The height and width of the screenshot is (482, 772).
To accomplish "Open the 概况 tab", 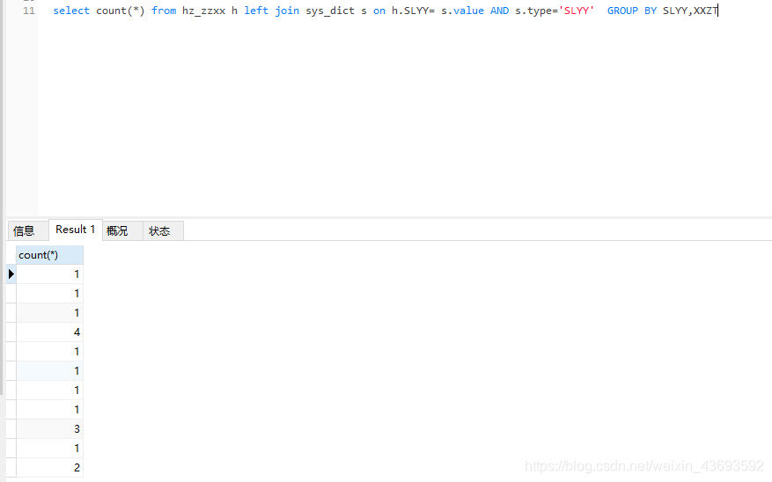I will pyautogui.click(x=122, y=230).
